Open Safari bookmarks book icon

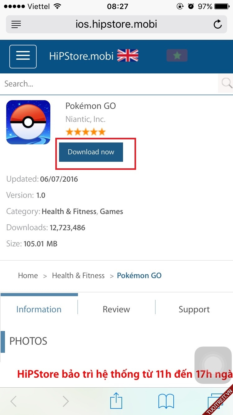point(166,401)
